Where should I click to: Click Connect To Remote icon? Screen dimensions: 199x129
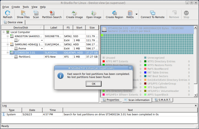pos(152,14)
